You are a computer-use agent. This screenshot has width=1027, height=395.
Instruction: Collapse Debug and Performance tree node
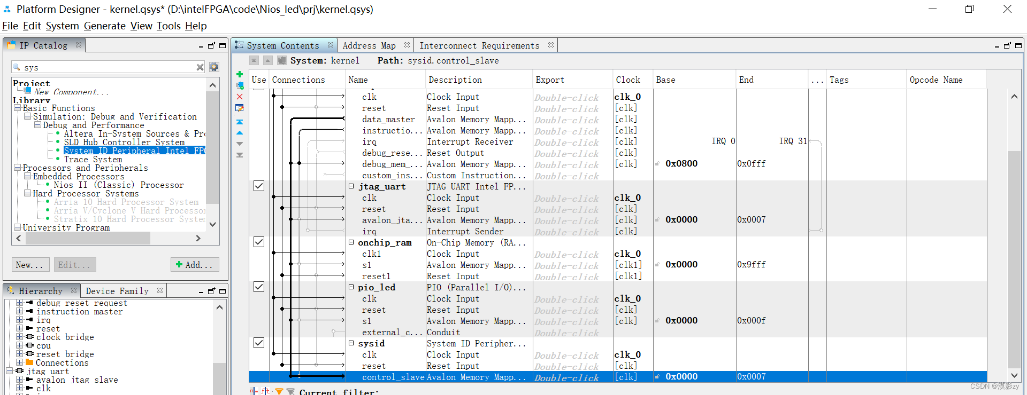point(38,125)
